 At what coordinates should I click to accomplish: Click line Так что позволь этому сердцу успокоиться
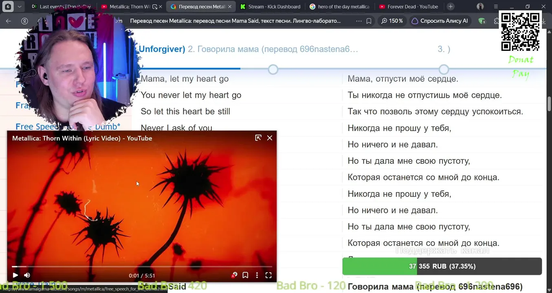click(435, 111)
